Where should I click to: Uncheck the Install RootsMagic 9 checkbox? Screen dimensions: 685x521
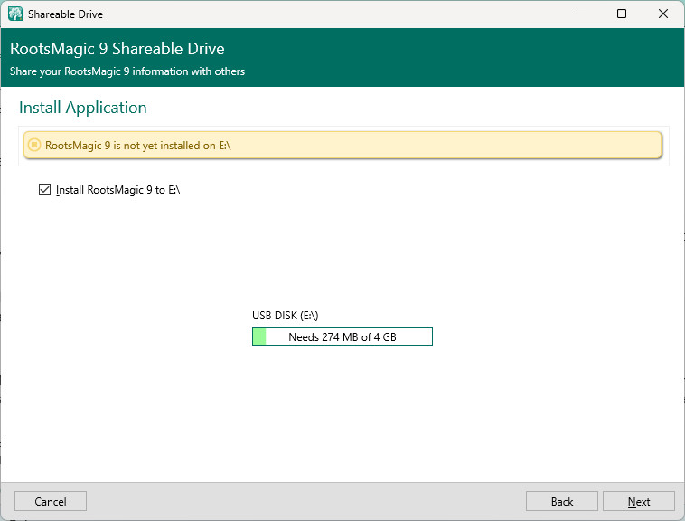[x=44, y=190]
